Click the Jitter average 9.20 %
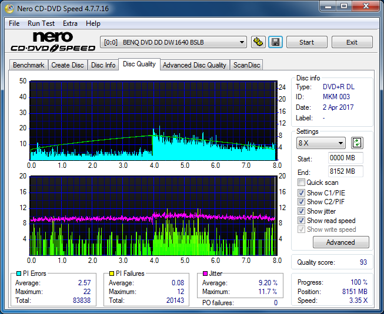 [x=268, y=283]
